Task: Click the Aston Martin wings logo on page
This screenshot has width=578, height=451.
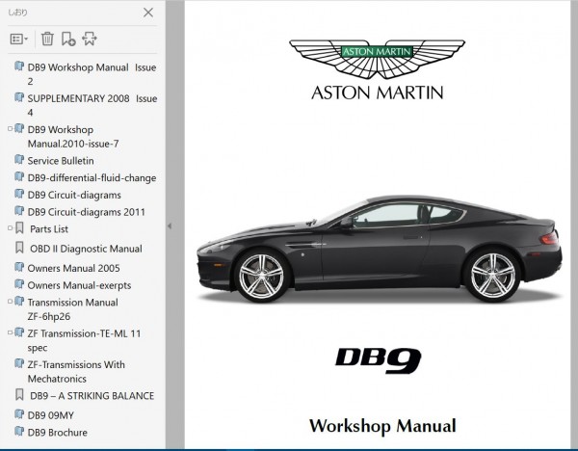Action: pyautogui.click(x=377, y=59)
